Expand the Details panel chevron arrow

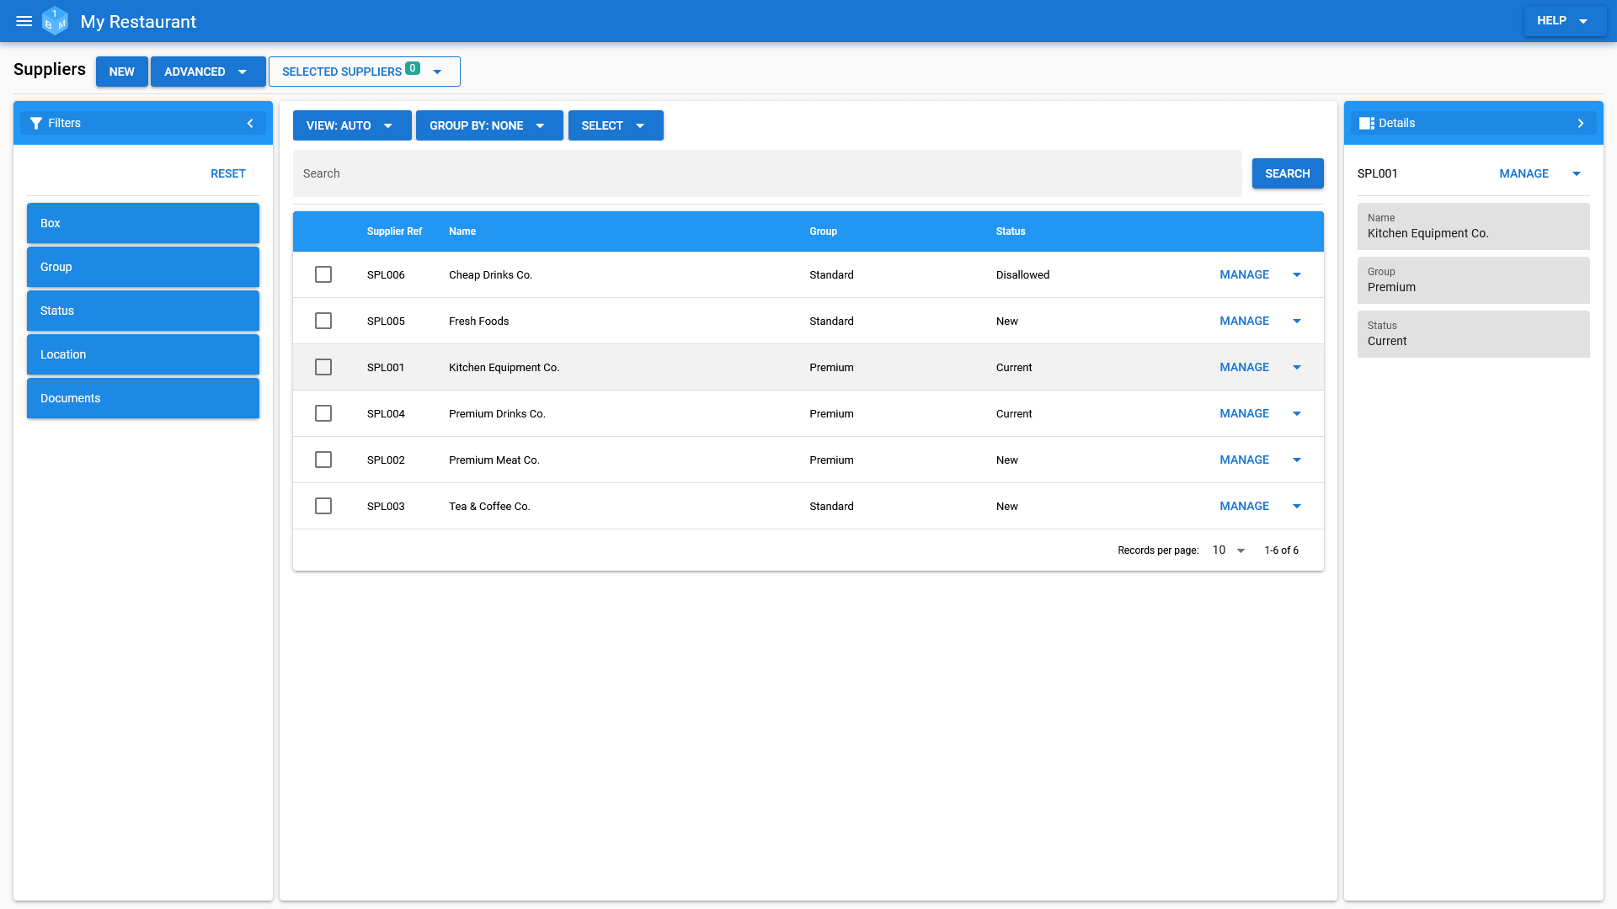pyautogui.click(x=1582, y=123)
